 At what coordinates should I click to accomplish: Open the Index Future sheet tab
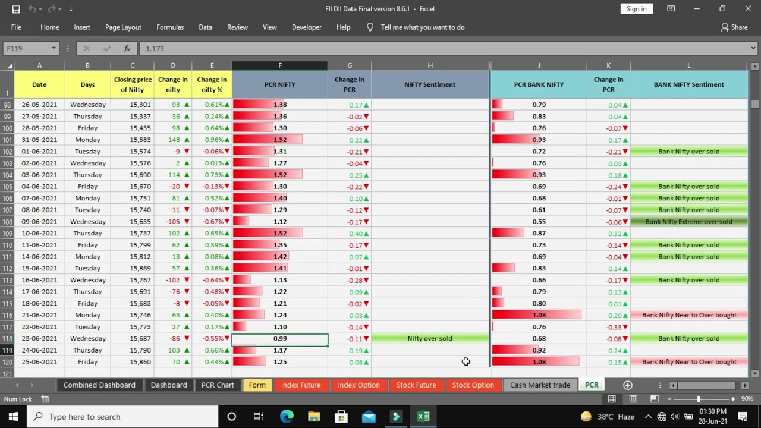click(x=301, y=385)
